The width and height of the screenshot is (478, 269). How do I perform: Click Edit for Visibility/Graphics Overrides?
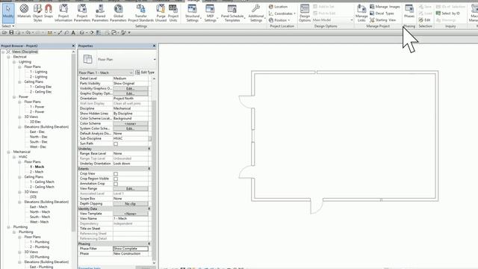click(131, 88)
